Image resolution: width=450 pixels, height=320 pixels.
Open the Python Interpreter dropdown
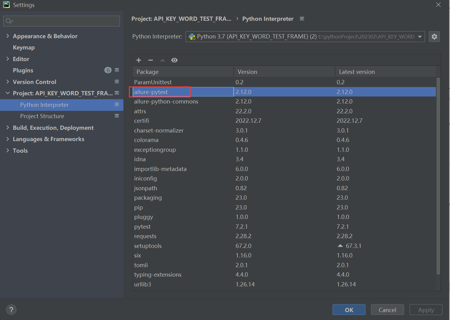305,37
